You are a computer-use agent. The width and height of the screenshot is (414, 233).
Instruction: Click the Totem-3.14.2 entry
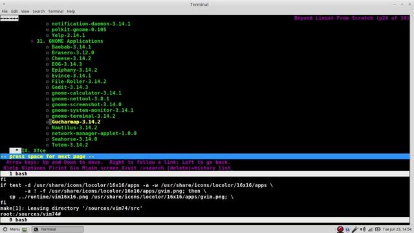click(x=70, y=145)
